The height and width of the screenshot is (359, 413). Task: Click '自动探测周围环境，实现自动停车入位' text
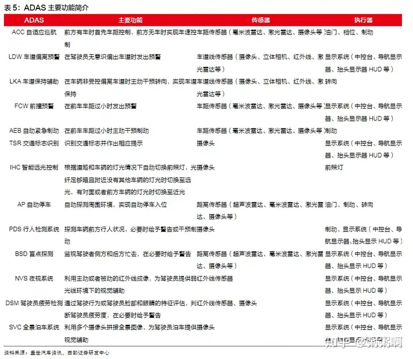116,204
